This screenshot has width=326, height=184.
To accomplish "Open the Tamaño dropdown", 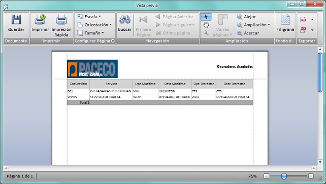I will pyautogui.click(x=91, y=33).
